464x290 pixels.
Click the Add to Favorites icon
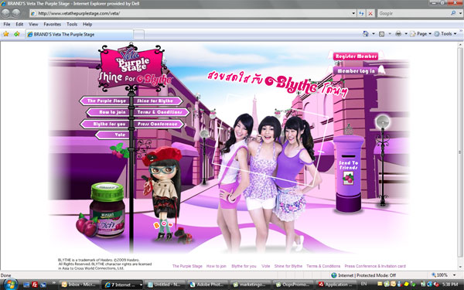(x=16, y=34)
